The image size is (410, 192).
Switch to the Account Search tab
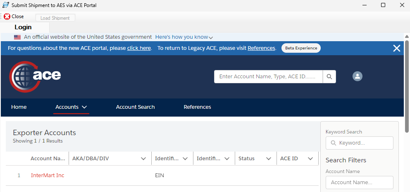click(135, 107)
